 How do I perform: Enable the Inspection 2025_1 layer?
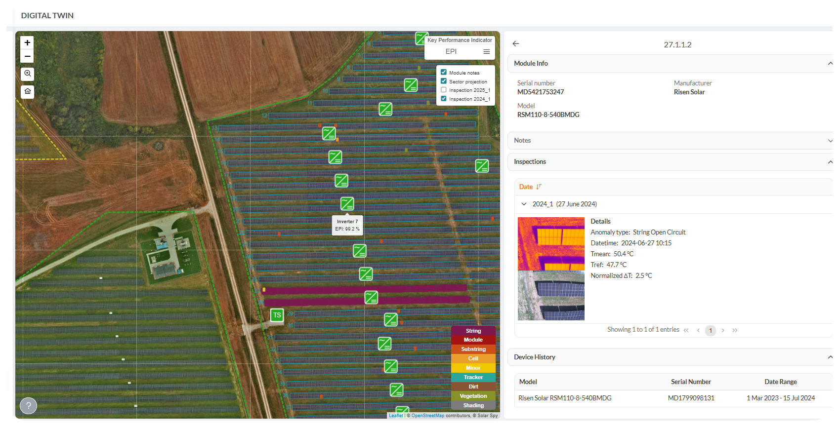pyautogui.click(x=444, y=90)
